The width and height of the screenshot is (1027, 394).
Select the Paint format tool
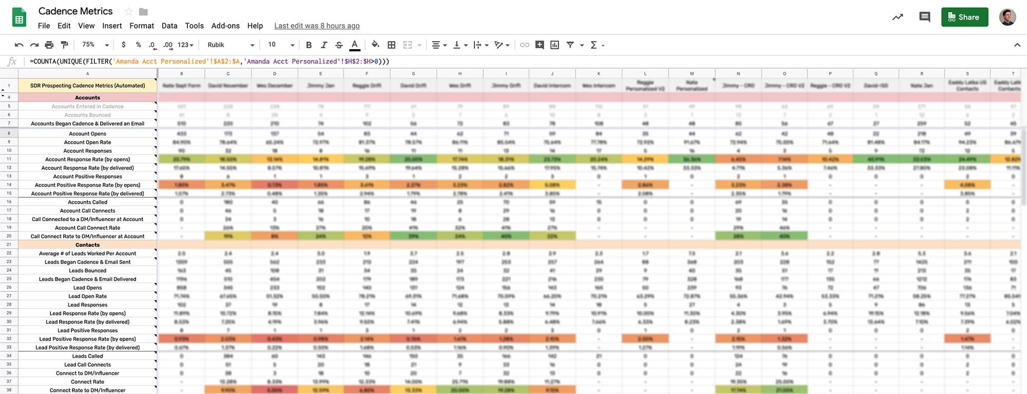tap(64, 45)
